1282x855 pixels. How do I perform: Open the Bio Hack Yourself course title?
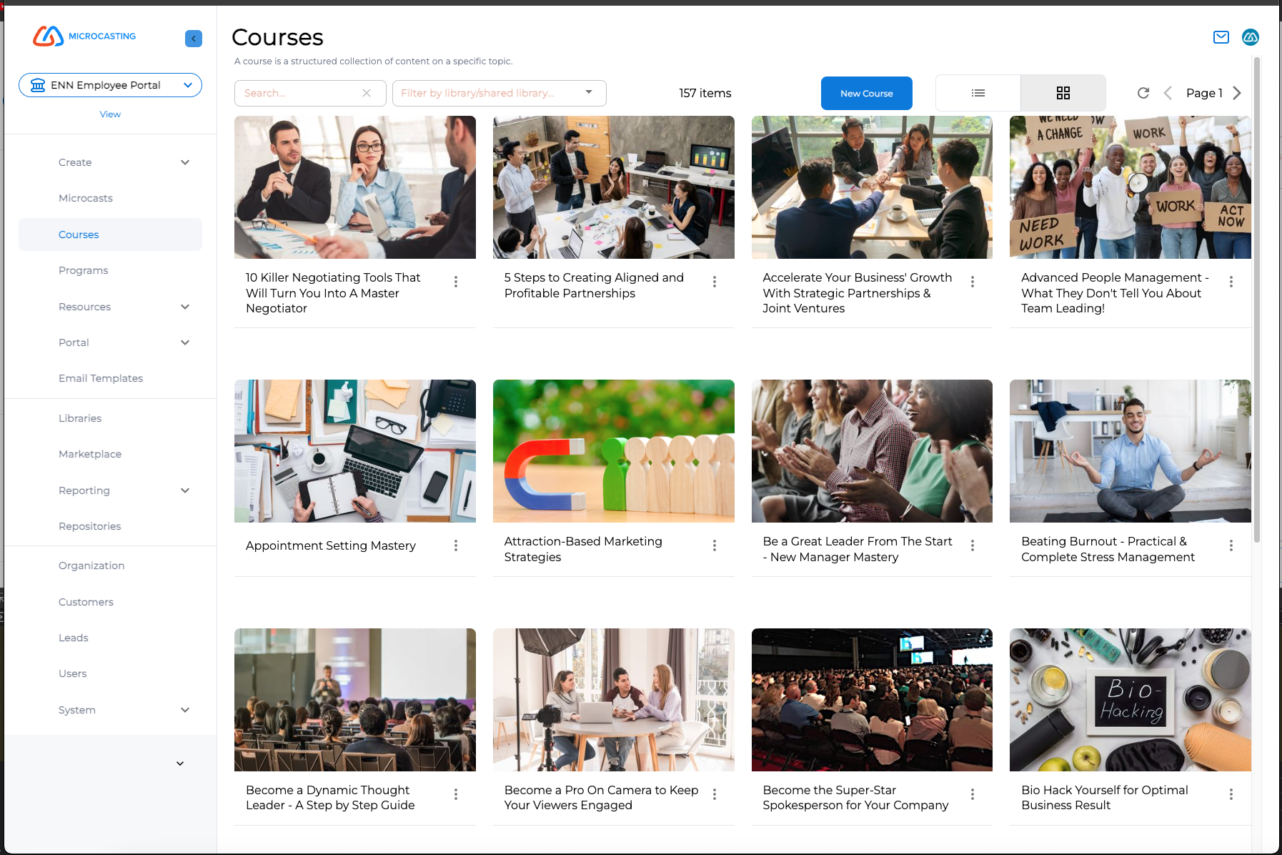coord(1104,798)
